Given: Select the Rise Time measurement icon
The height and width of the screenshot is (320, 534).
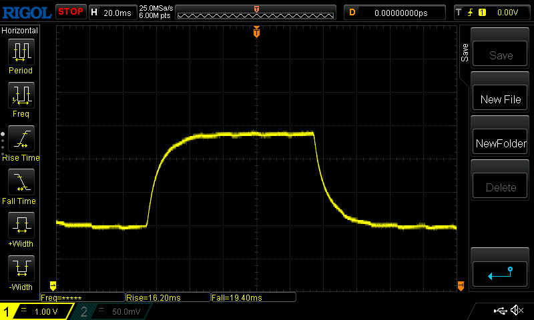Looking at the screenshot, I should coord(21,139).
